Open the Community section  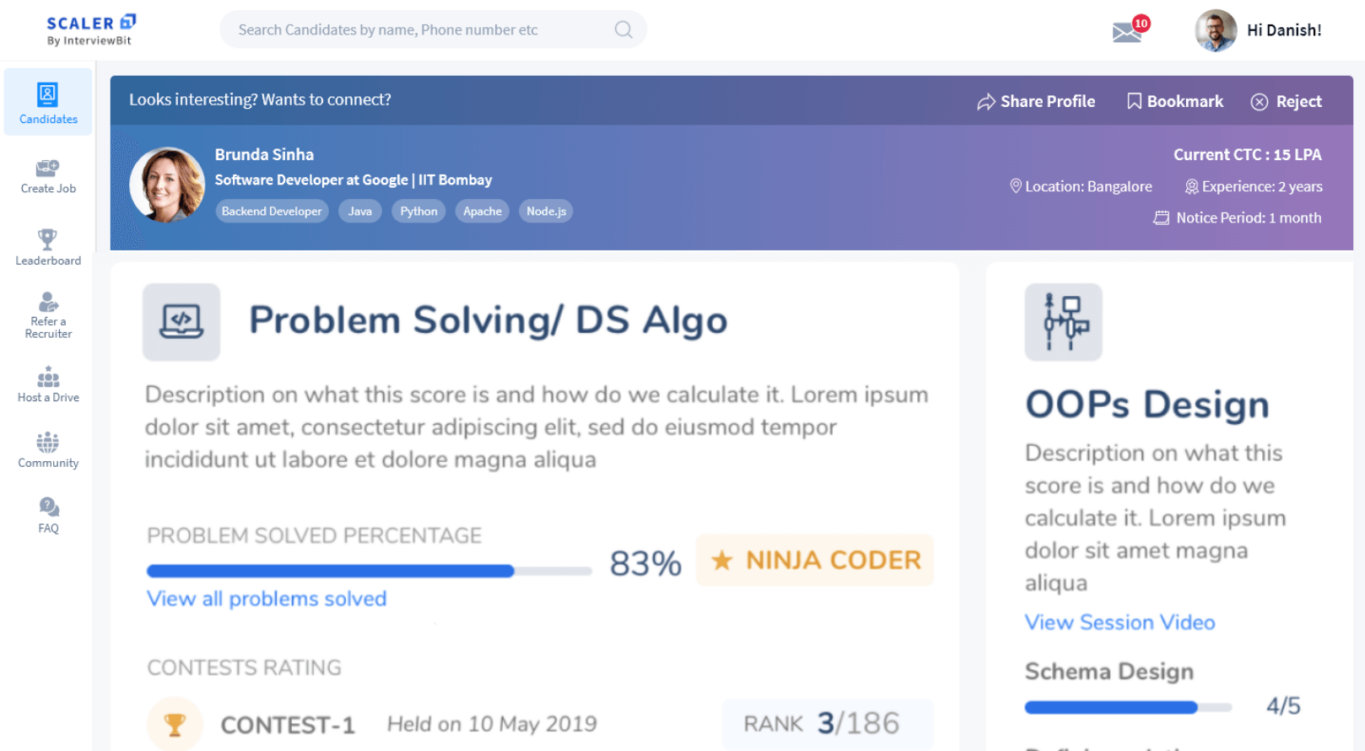click(x=48, y=450)
